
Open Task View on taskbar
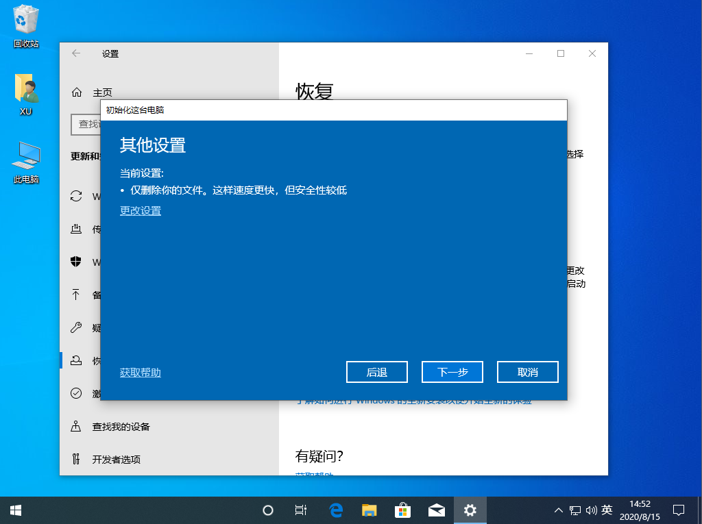point(301,510)
